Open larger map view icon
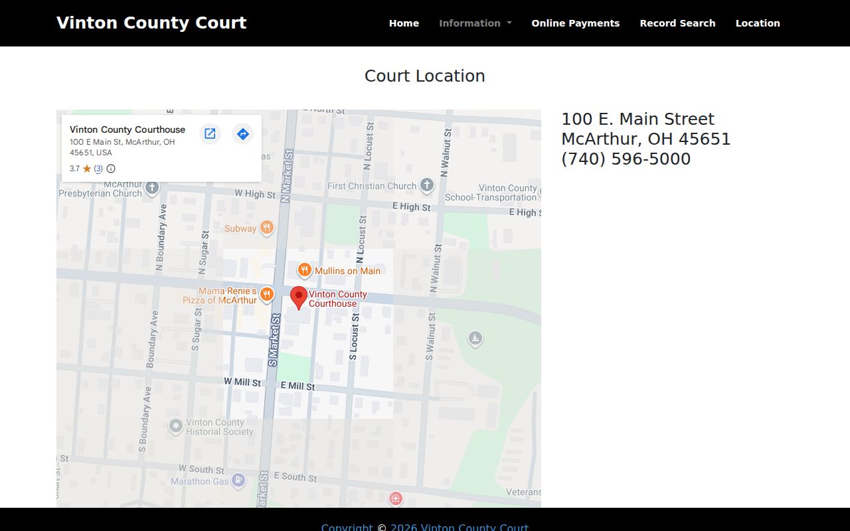The height and width of the screenshot is (531, 850). click(x=210, y=134)
